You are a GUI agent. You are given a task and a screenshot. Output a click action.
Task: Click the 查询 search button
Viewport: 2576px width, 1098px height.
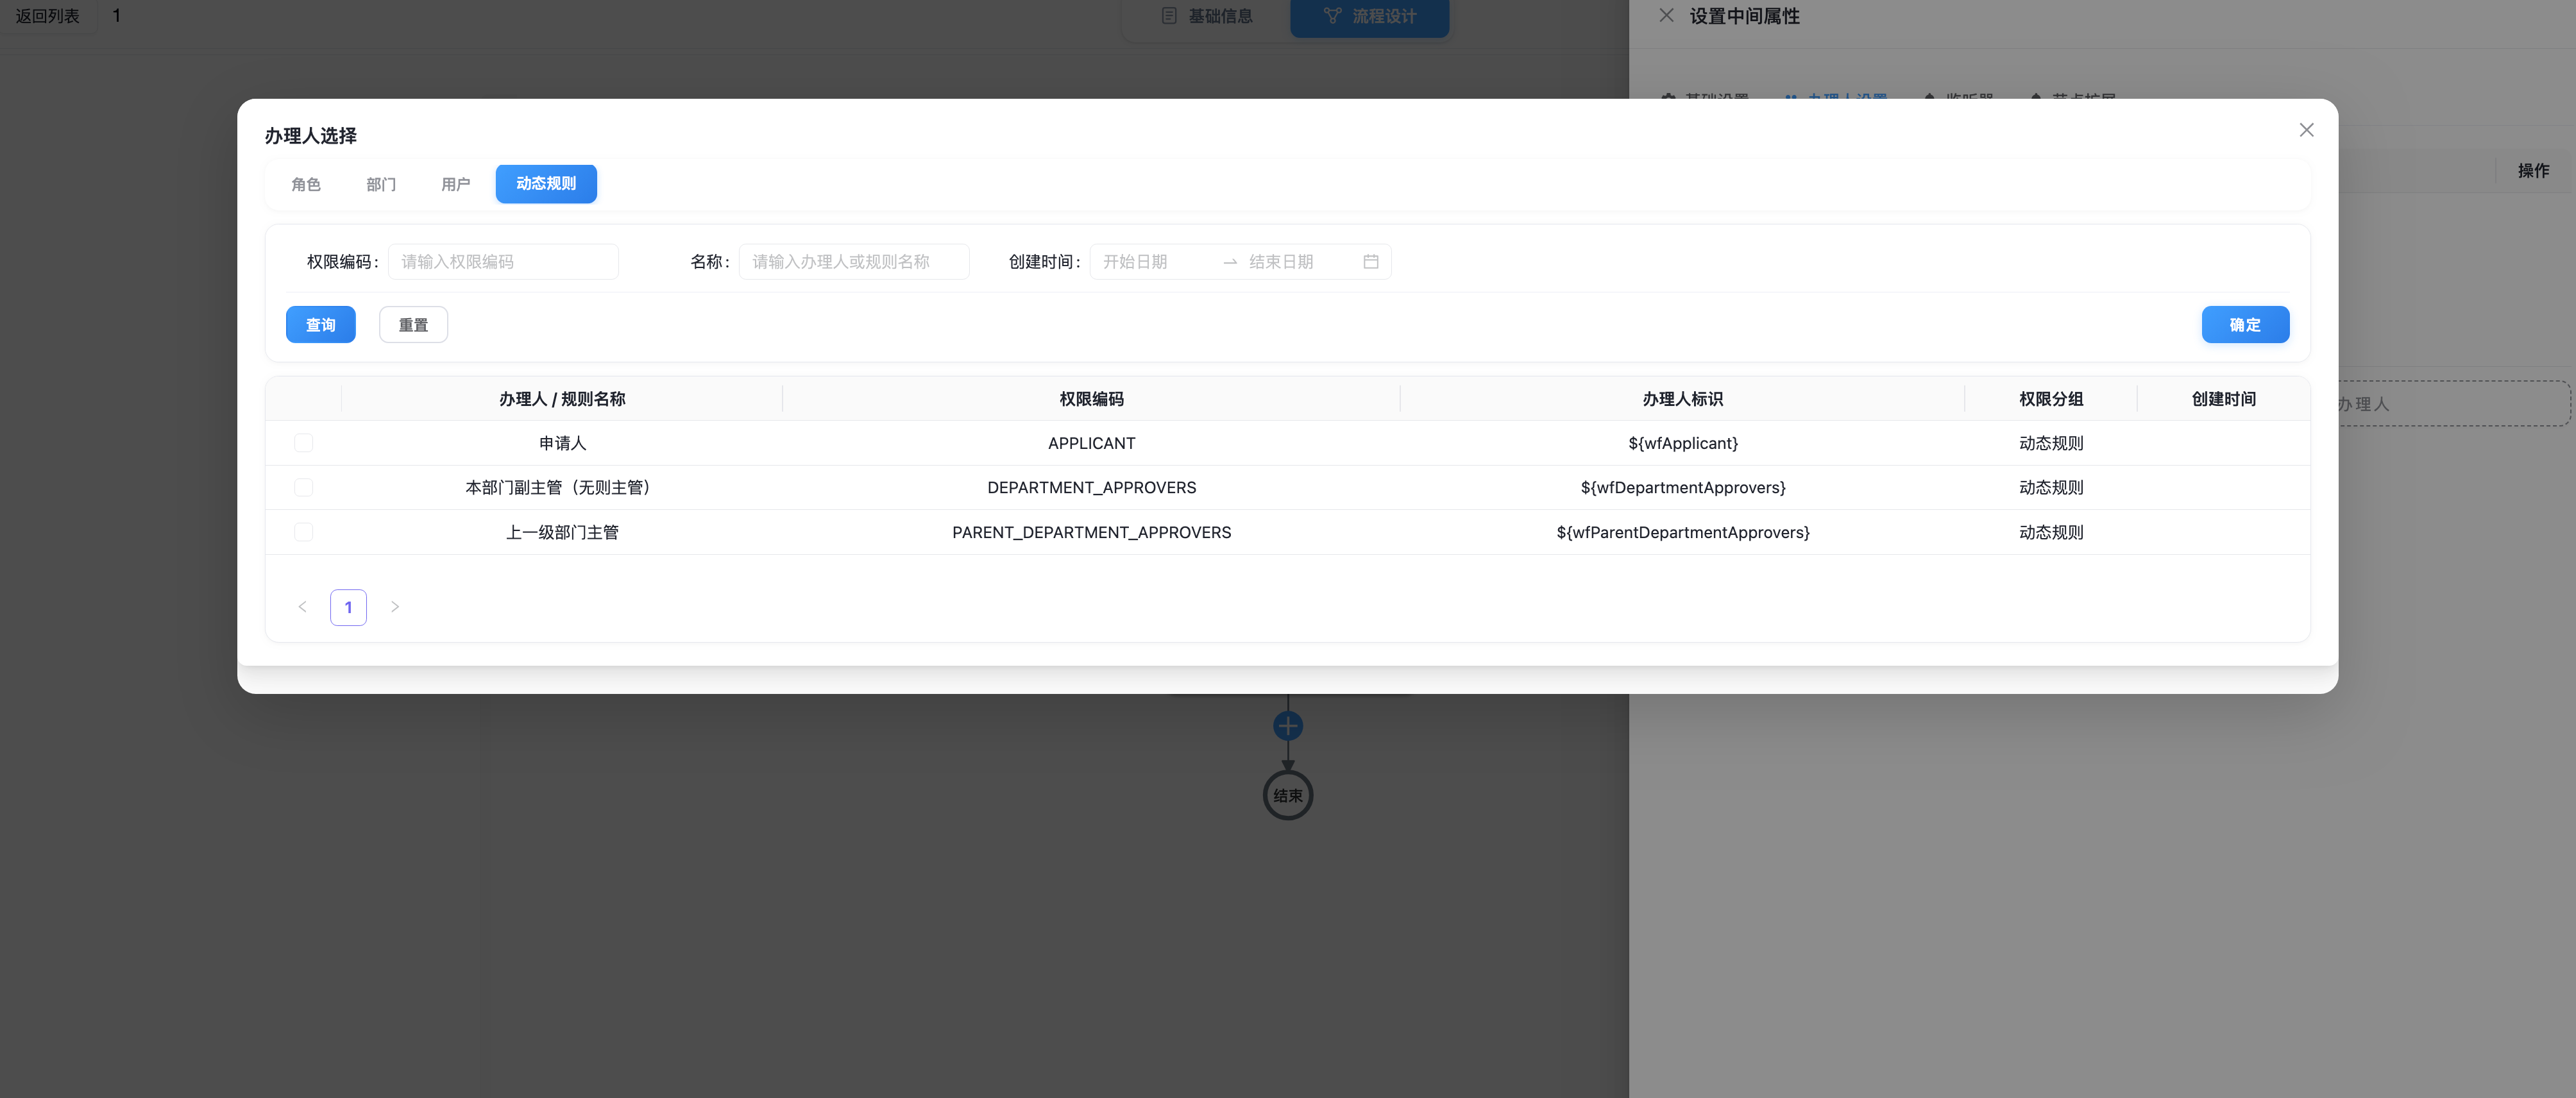point(321,325)
